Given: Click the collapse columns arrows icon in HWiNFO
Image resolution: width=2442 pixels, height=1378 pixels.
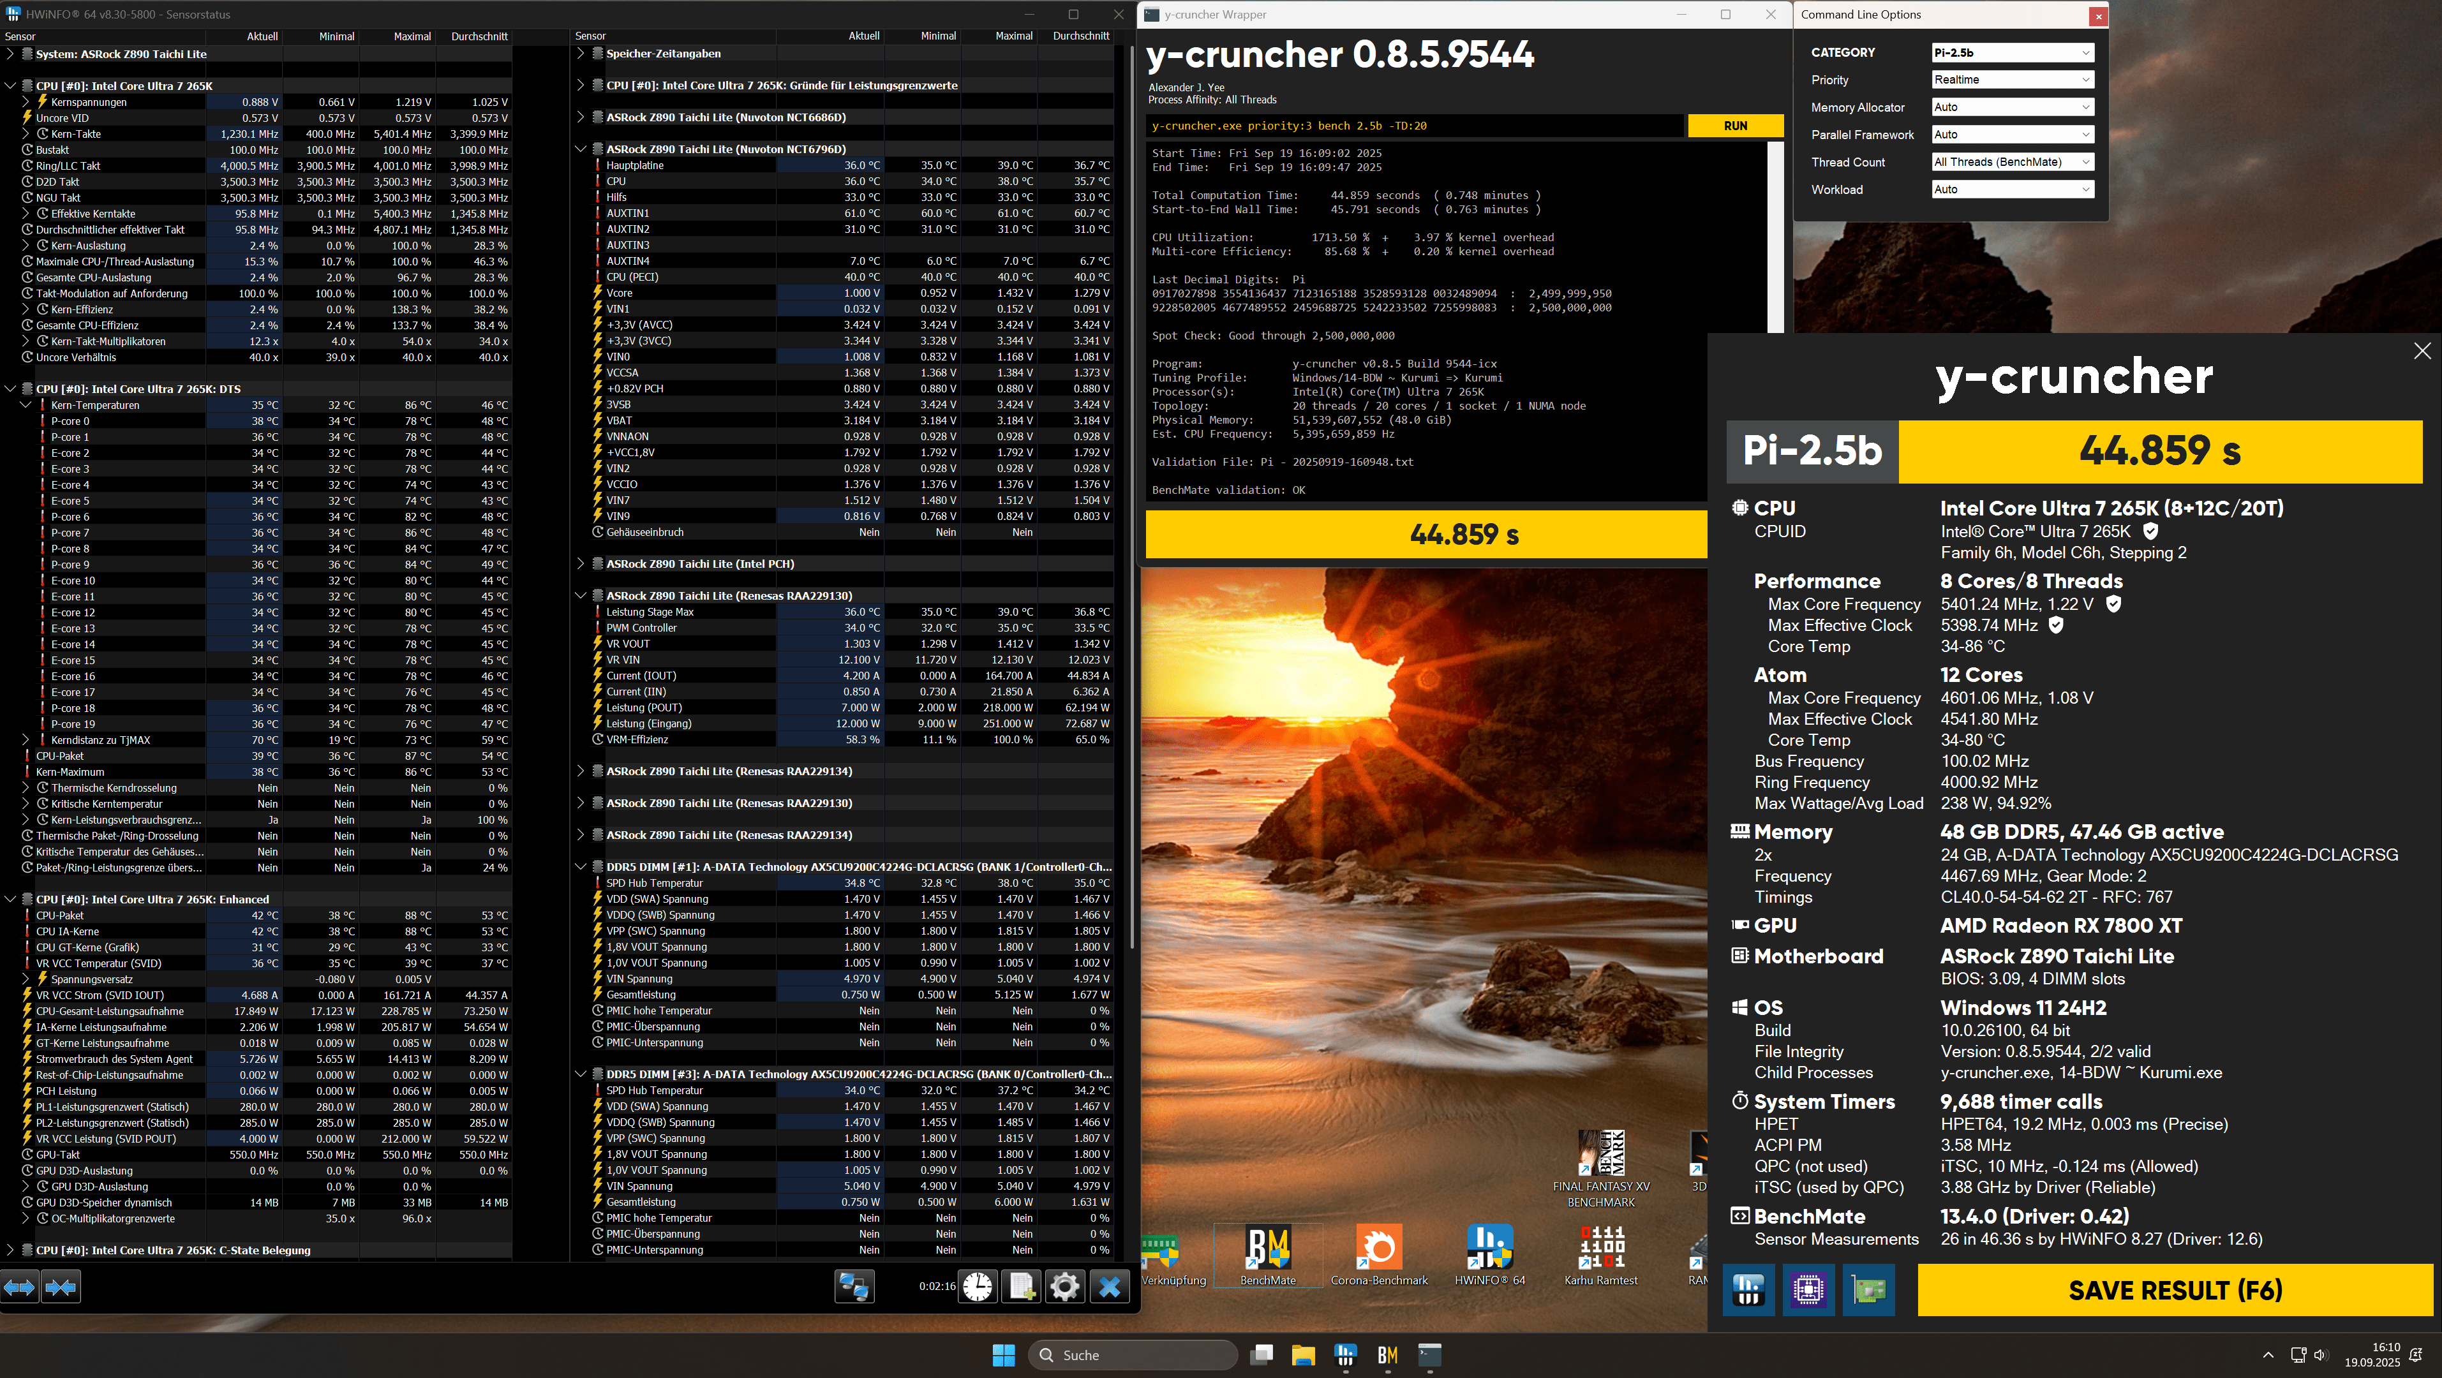Looking at the screenshot, I should point(61,1287).
